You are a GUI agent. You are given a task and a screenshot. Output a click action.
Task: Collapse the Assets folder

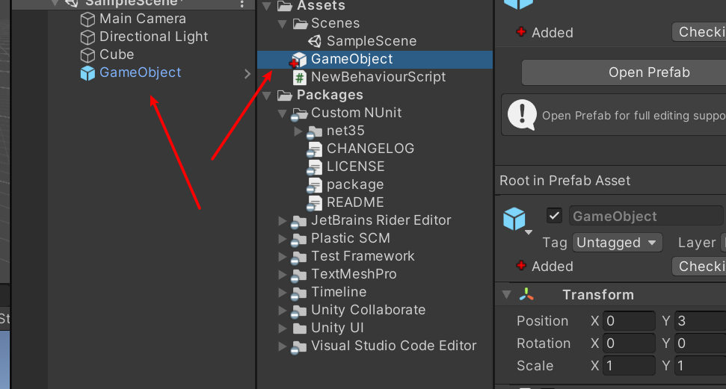(x=267, y=7)
